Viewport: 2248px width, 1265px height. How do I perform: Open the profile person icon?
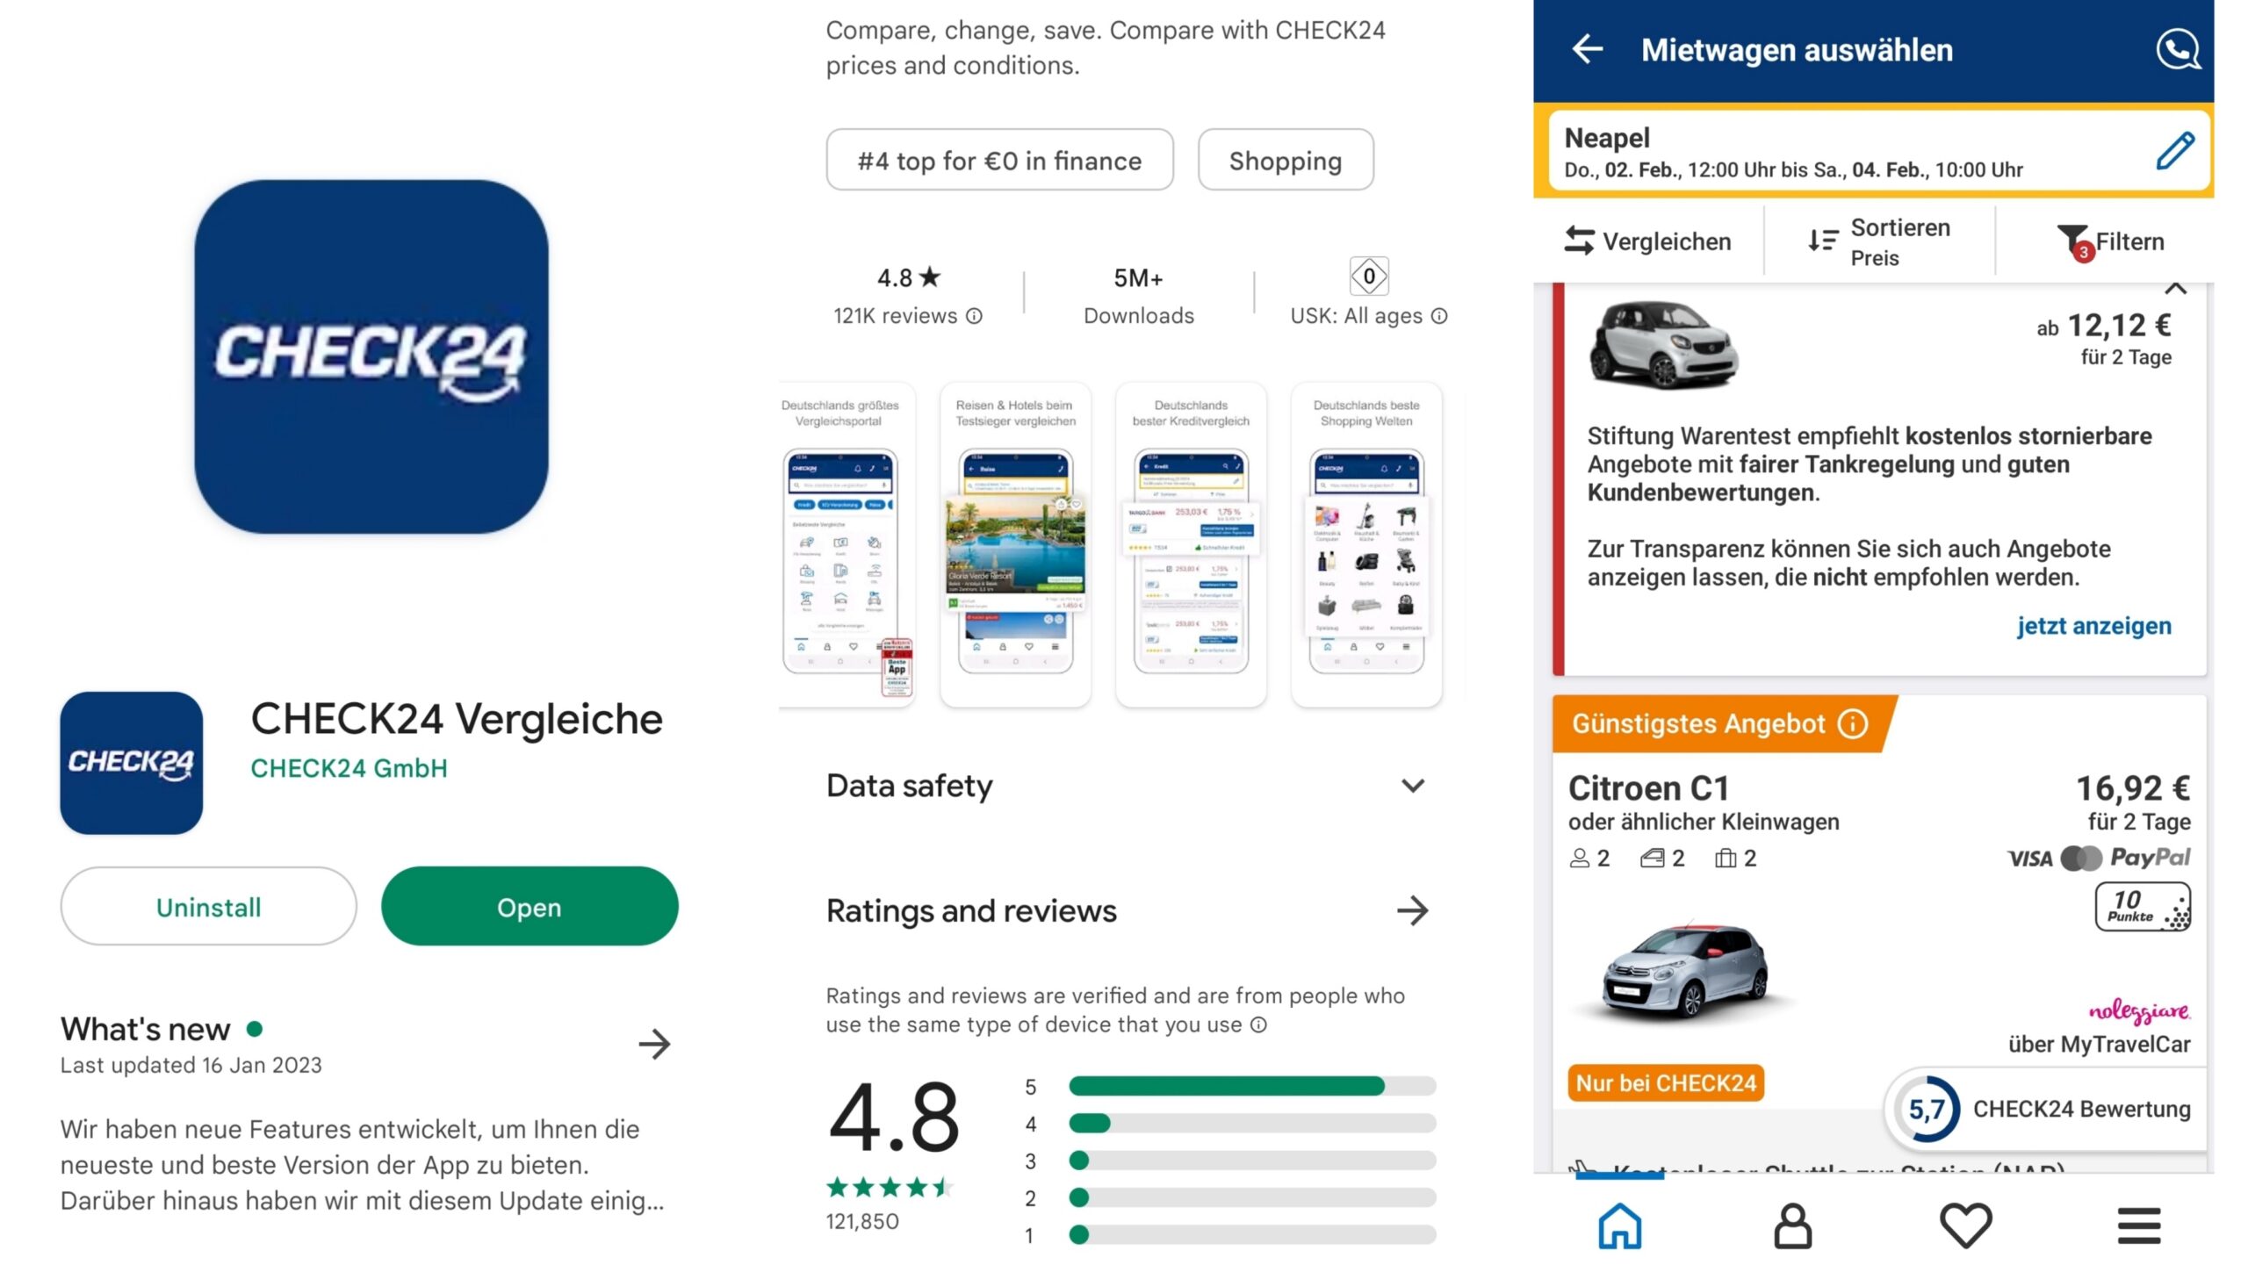pos(1792,1225)
